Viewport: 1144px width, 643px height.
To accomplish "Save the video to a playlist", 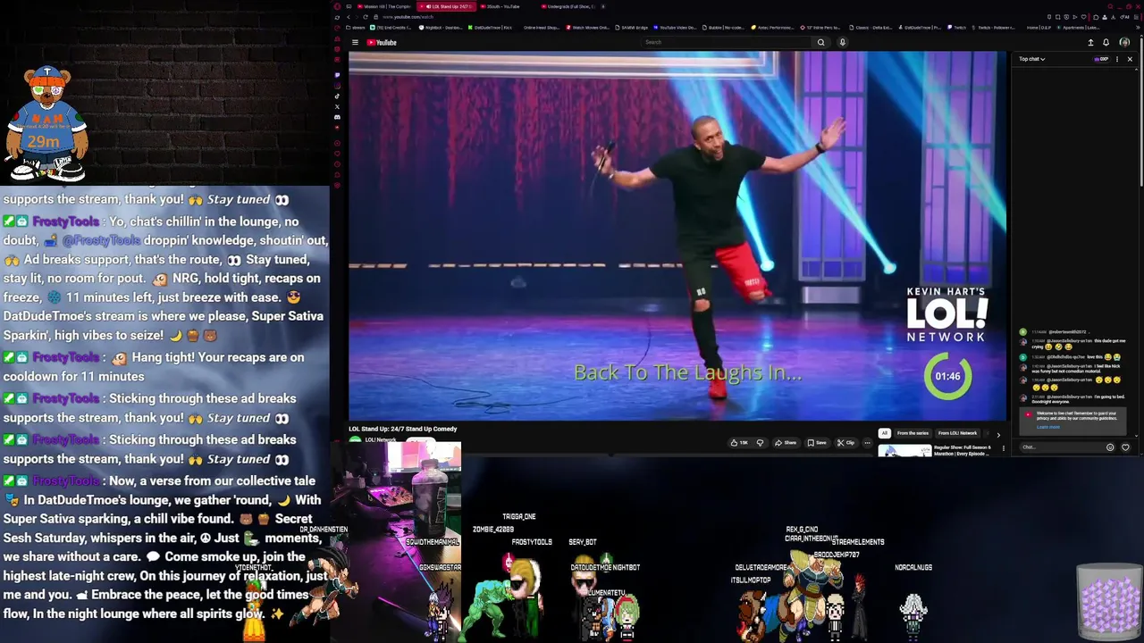I will [x=817, y=443].
